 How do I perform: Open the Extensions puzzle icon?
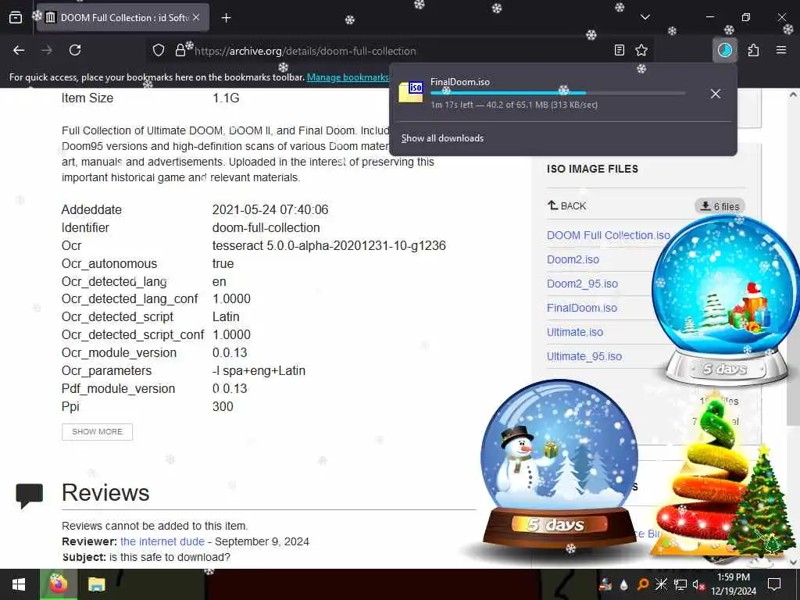(x=753, y=50)
